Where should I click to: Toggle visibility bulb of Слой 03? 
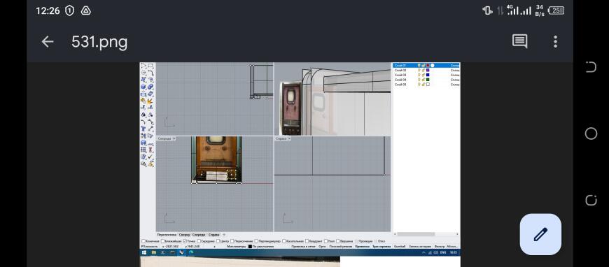coord(419,75)
